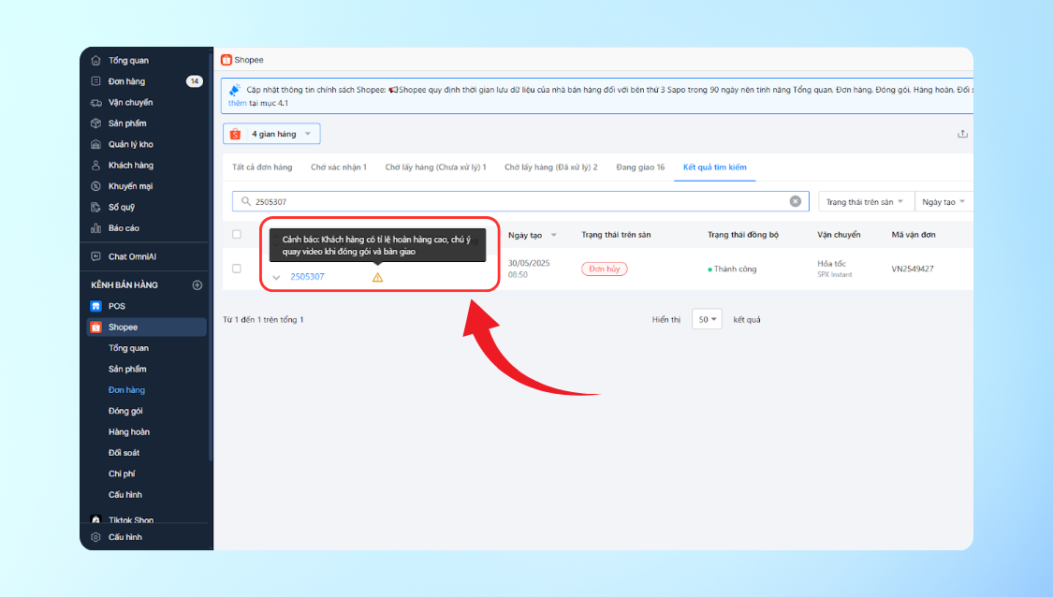Check the box for order 2505307

pyautogui.click(x=237, y=269)
